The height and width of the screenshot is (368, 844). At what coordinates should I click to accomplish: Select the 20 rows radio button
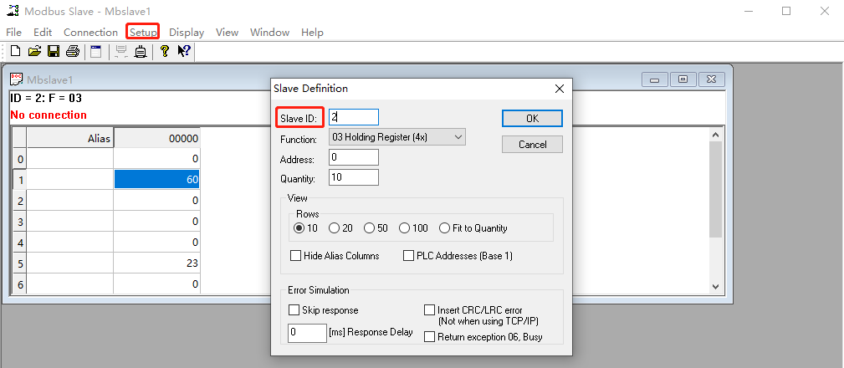335,227
